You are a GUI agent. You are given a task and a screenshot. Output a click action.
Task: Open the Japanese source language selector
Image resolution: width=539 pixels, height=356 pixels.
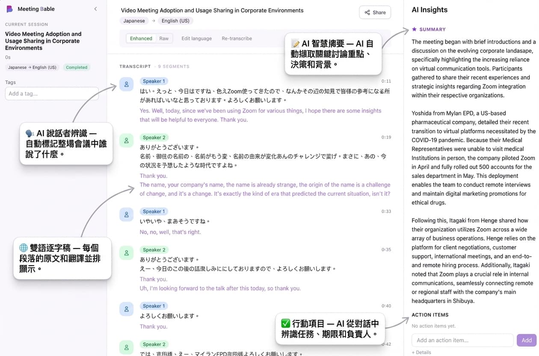(x=134, y=21)
